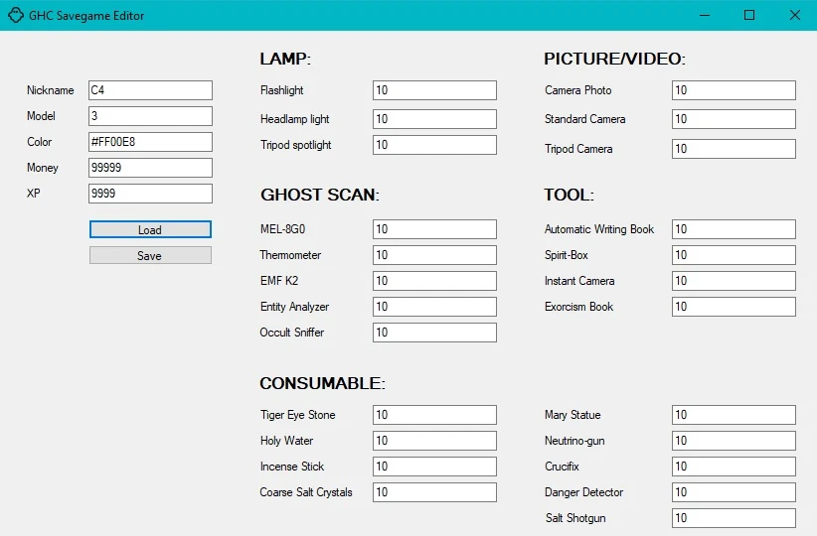Image resolution: width=817 pixels, height=536 pixels.
Task: Click the PICTURE/VIDEO: section heading
Action: (615, 59)
